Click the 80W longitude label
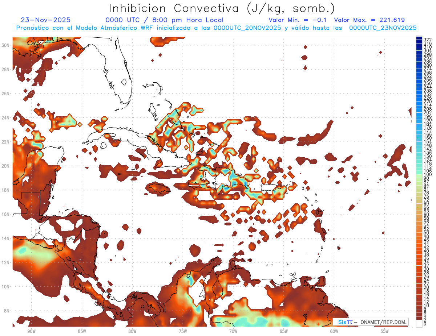The image size is (436, 336). tap(132, 331)
